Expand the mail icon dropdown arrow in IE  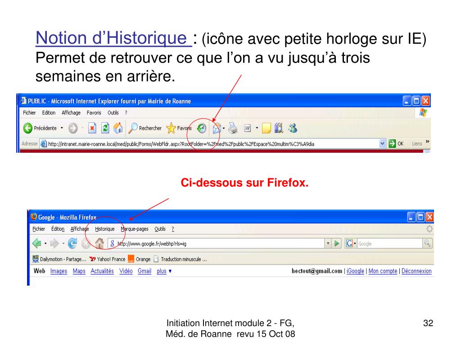224,128
